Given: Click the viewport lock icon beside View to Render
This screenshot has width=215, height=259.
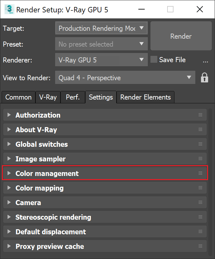Looking at the screenshot, I should tap(205, 77).
